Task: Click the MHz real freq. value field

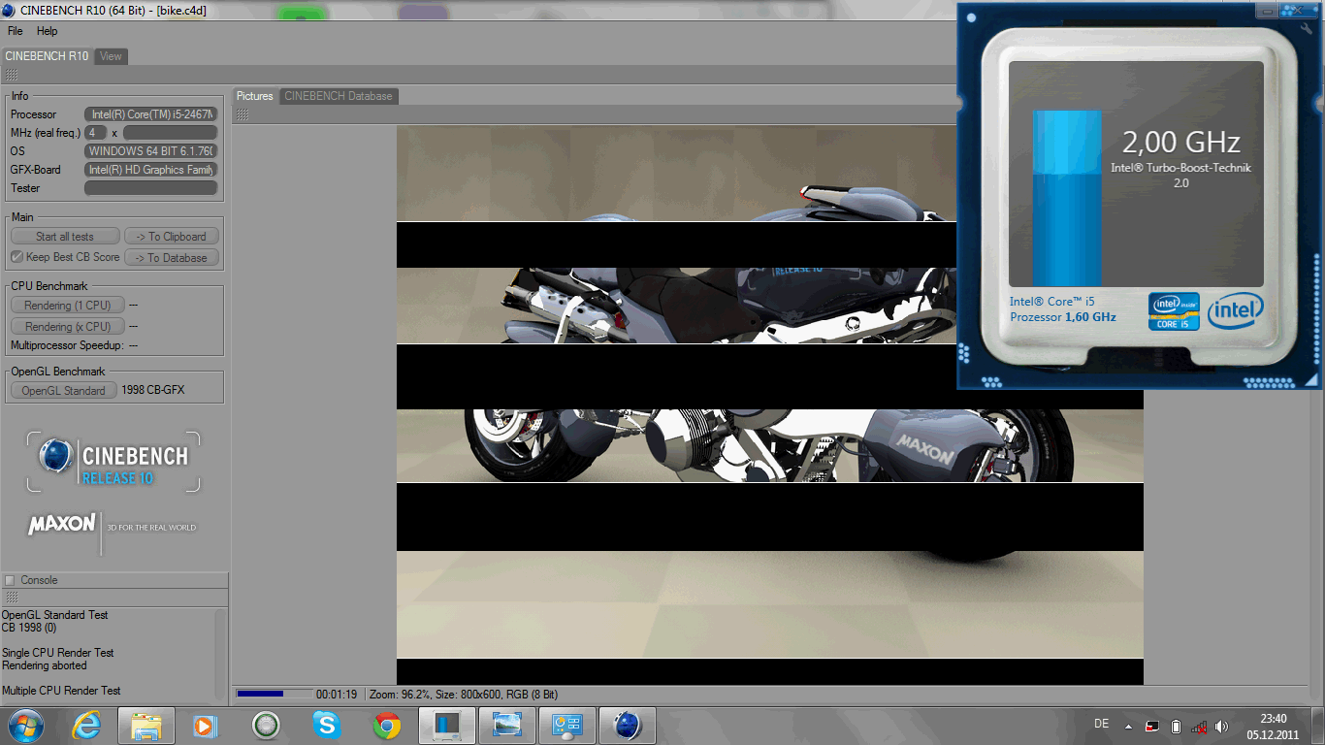Action: tap(170, 133)
